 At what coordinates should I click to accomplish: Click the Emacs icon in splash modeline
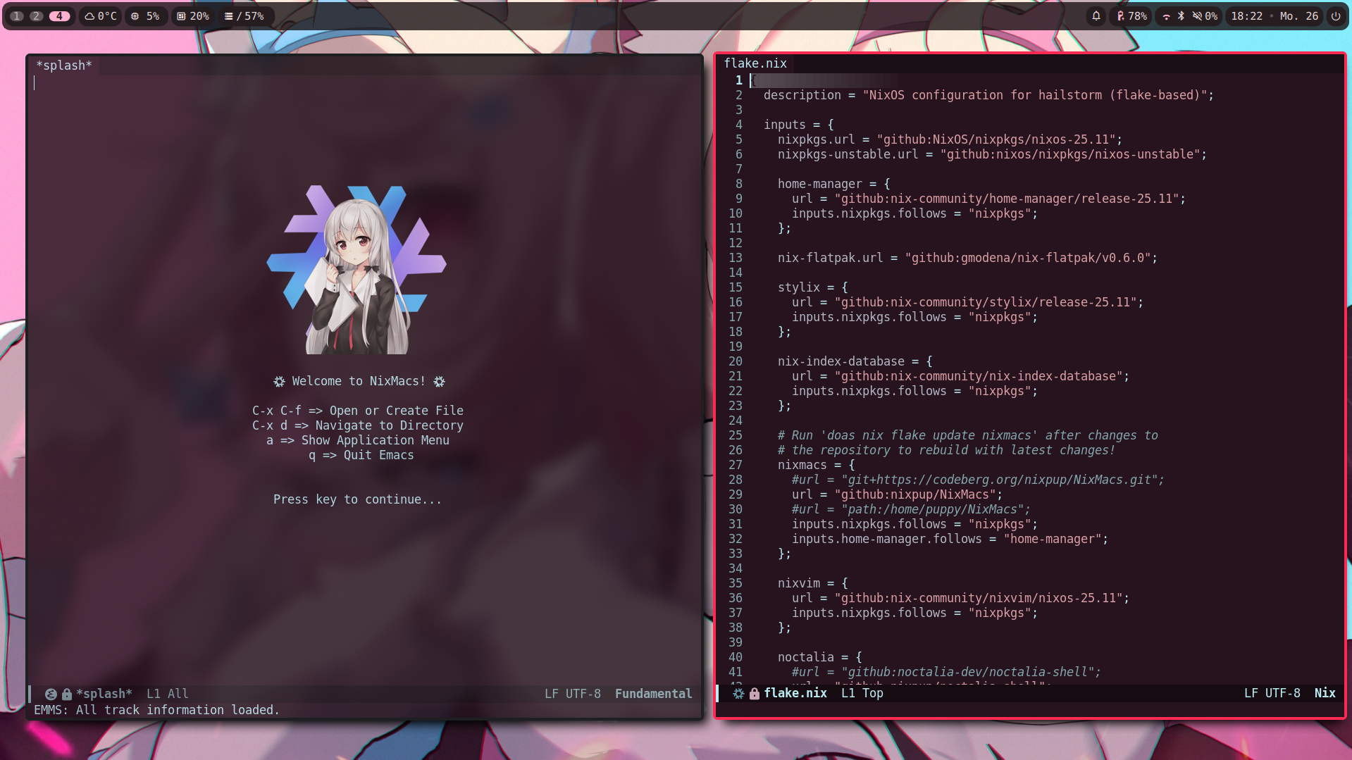point(51,694)
